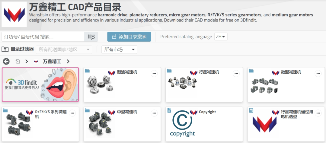Open the Copyright title
Screen dimensions: 326x143
pyautogui.click(x=207, y=112)
